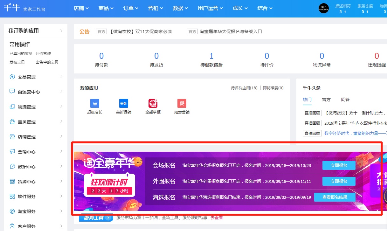Open 已卖出的宝贝 shortcut
Screen dimensions: 387x235
(x=21, y=54)
